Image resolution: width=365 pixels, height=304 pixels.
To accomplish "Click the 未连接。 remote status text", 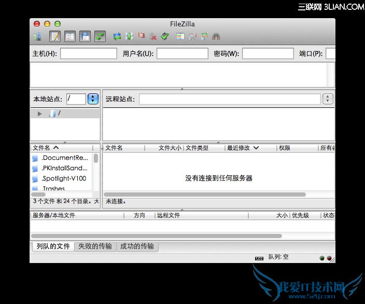I will click(x=116, y=201).
